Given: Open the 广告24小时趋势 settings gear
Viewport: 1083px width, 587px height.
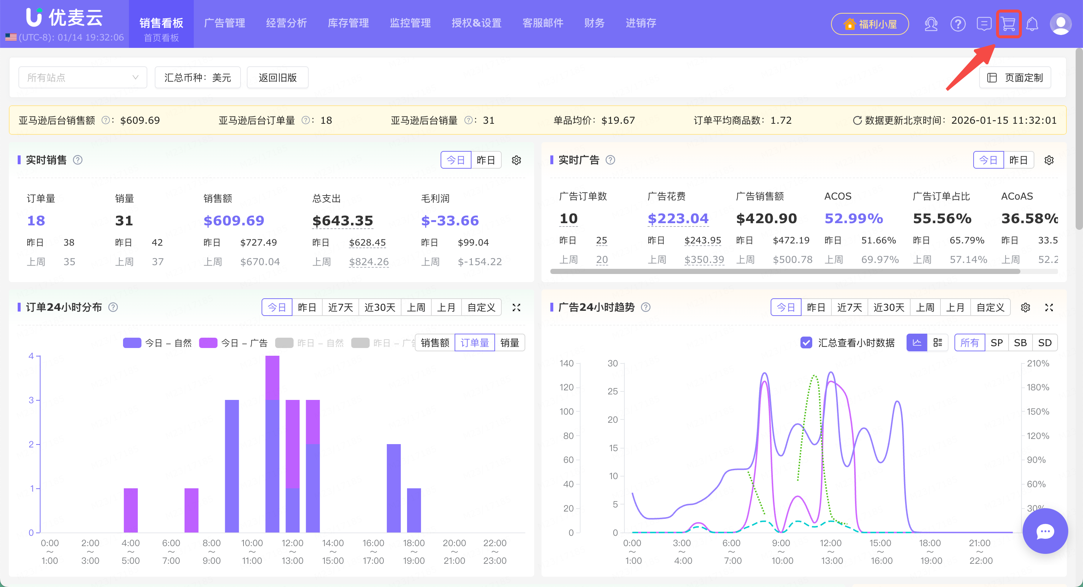Looking at the screenshot, I should [1026, 307].
